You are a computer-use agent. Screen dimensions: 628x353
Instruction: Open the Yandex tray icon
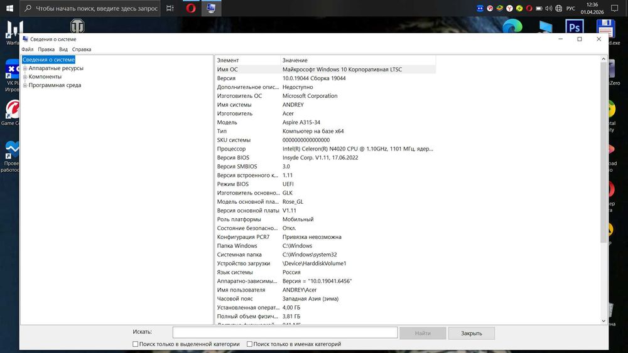click(x=509, y=8)
